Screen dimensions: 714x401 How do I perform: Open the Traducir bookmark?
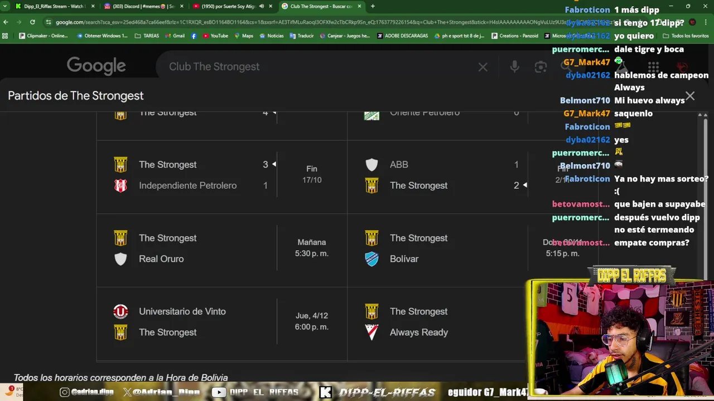pyautogui.click(x=302, y=36)
